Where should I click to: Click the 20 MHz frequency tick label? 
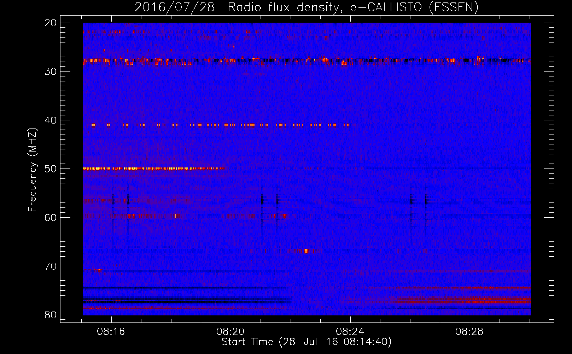pyautogui.click(x=51, y=23)
